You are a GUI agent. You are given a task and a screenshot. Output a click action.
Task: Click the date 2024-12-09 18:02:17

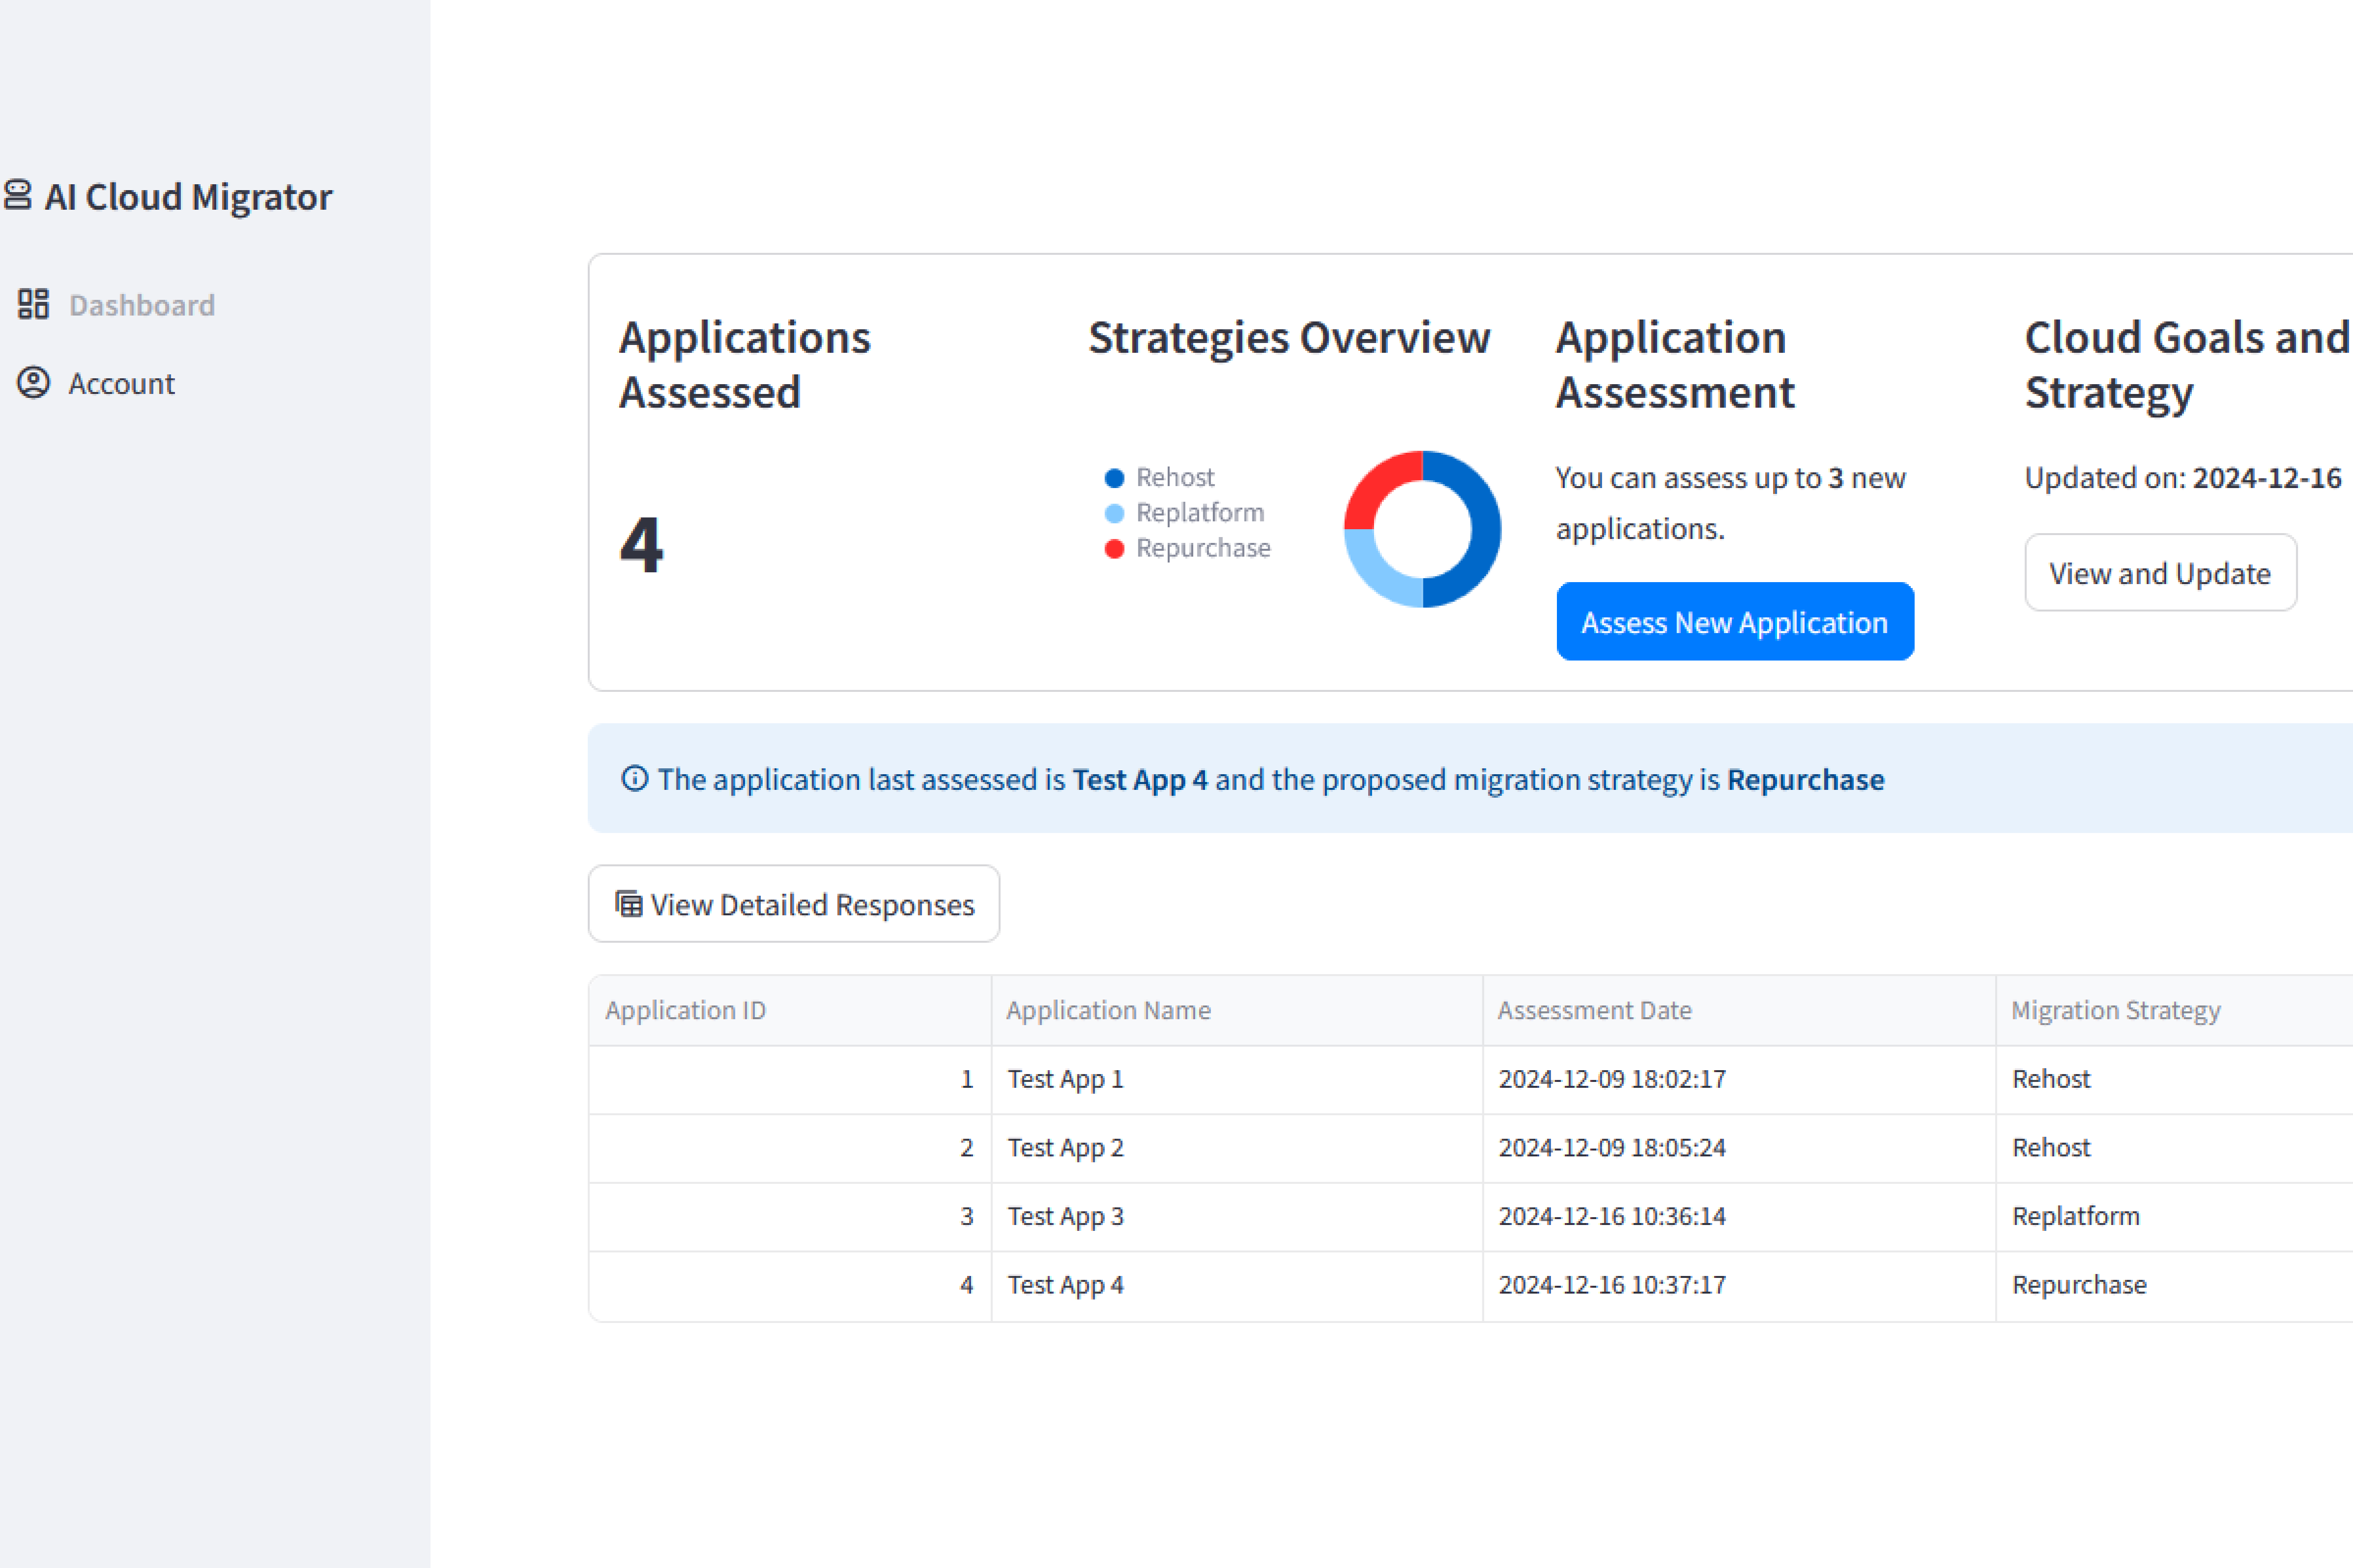click(1612, 1079)
